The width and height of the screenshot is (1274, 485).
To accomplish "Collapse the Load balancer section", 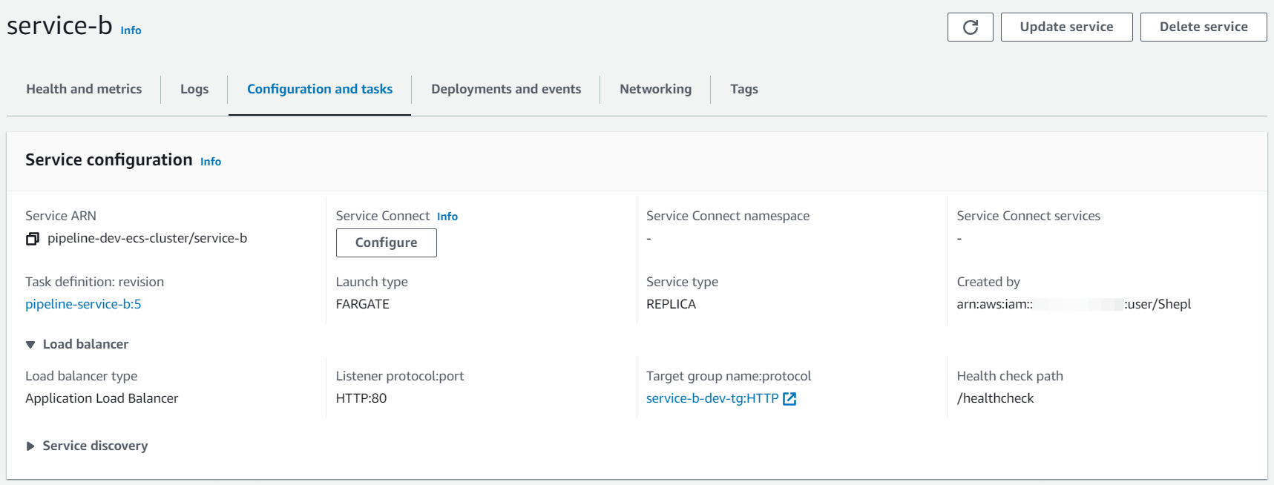I will [x=30, y=344].
